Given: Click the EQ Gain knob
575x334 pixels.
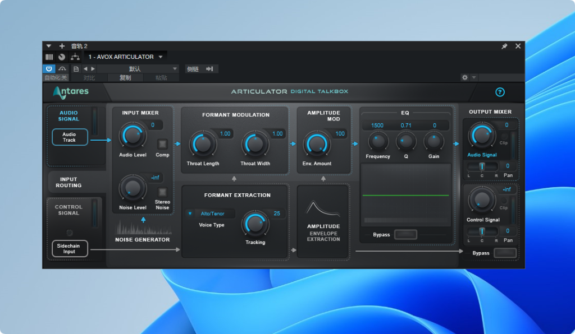Looking at the screenshot, I should [434, 141].
